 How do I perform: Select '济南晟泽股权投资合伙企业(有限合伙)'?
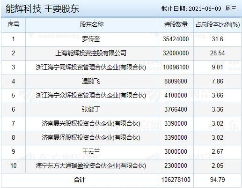click(91, 137)
